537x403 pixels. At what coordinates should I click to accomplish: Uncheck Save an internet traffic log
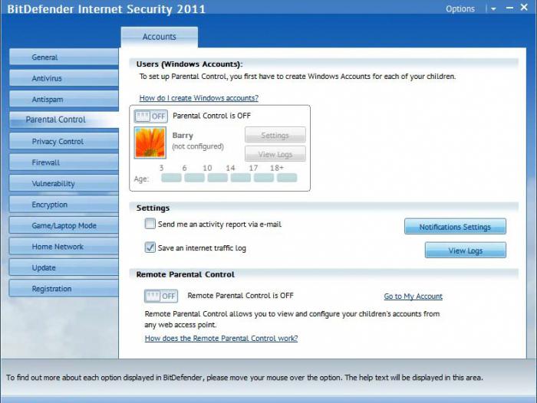[150, 247]
